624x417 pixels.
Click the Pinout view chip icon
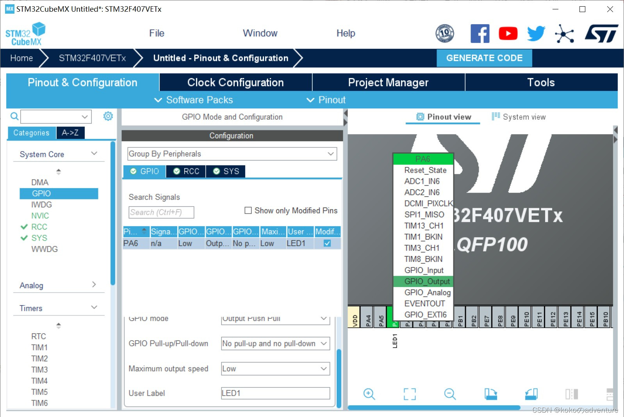click(x=420, y=117)
